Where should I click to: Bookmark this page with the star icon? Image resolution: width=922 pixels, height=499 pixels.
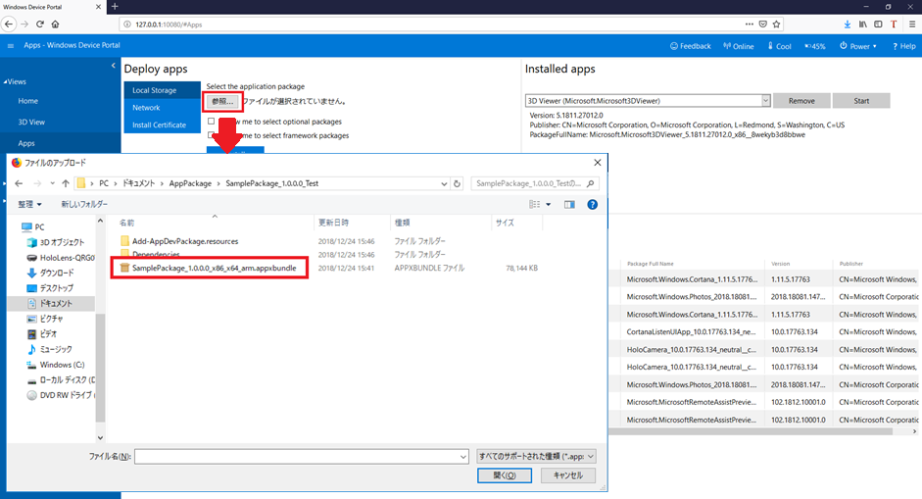pos(777,25)
